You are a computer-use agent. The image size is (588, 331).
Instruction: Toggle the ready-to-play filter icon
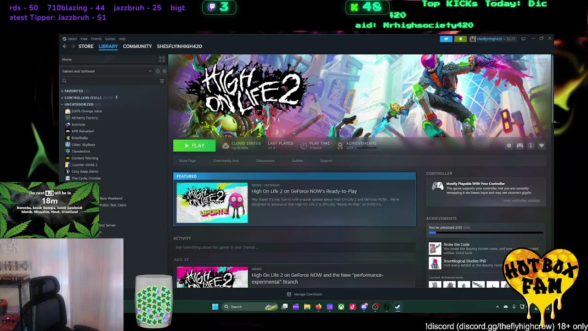[x=164, y=71]
